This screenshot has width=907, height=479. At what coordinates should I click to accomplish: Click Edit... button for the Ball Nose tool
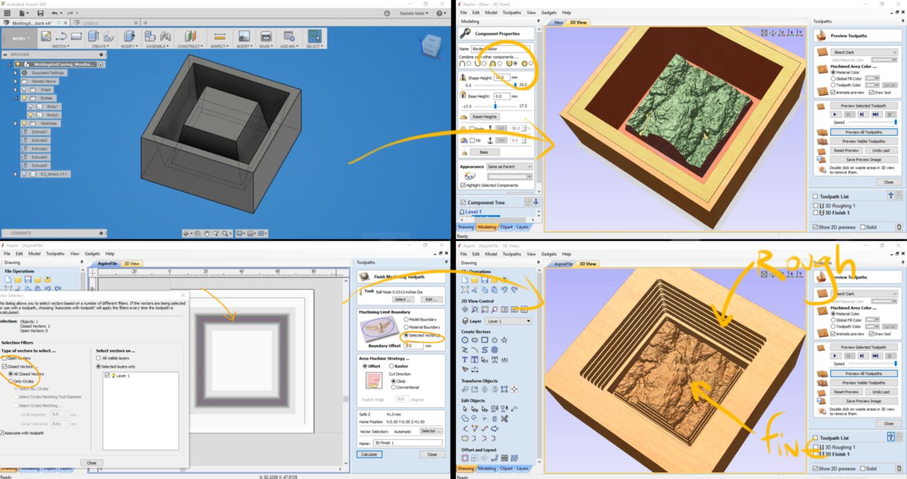(x=431, y=300)
